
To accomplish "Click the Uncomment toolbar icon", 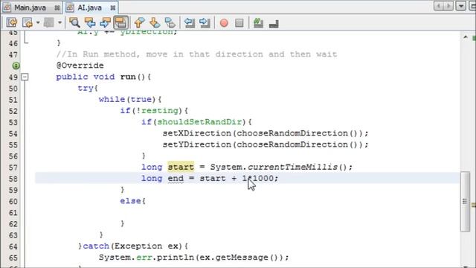I will coord(274,24).
